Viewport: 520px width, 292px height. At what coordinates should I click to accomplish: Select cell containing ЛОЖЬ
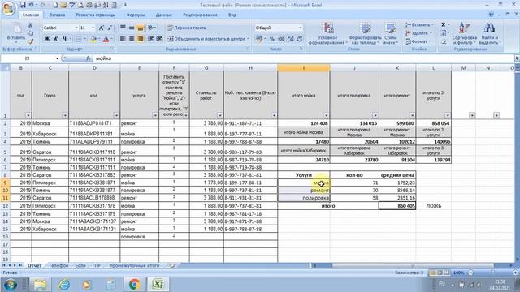(x=433, y=205)
